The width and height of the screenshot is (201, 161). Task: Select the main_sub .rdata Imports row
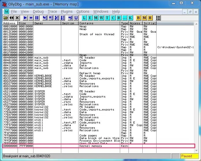click(x=98, y=63)
